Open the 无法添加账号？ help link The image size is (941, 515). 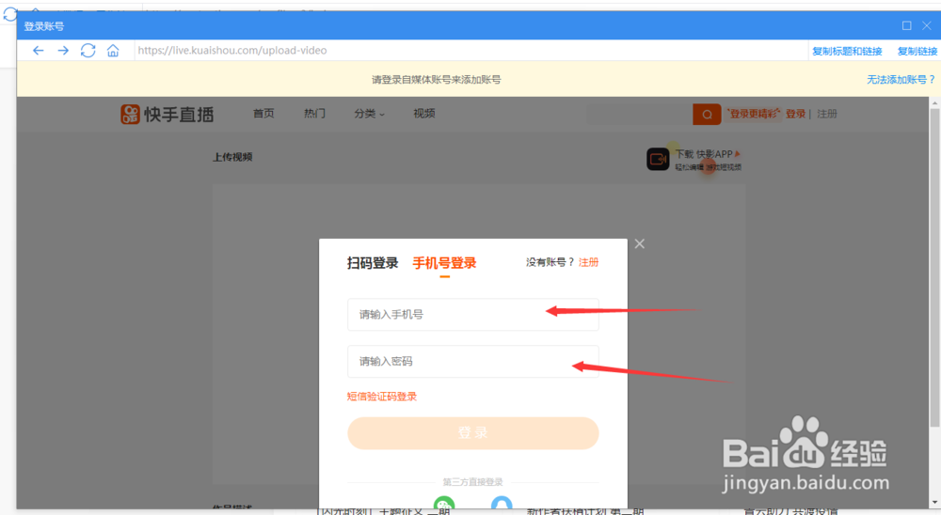[x=901, y=79]
